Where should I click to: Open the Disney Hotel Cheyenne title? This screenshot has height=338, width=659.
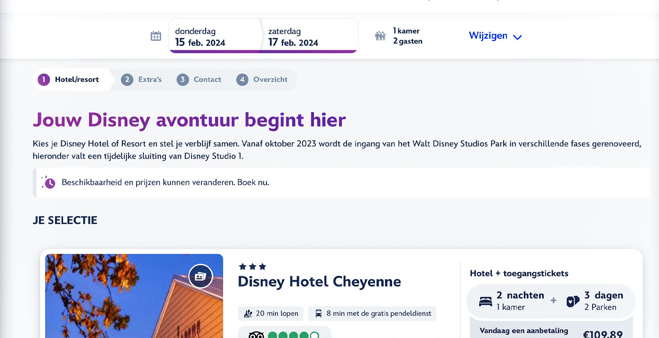pos(319,282)
